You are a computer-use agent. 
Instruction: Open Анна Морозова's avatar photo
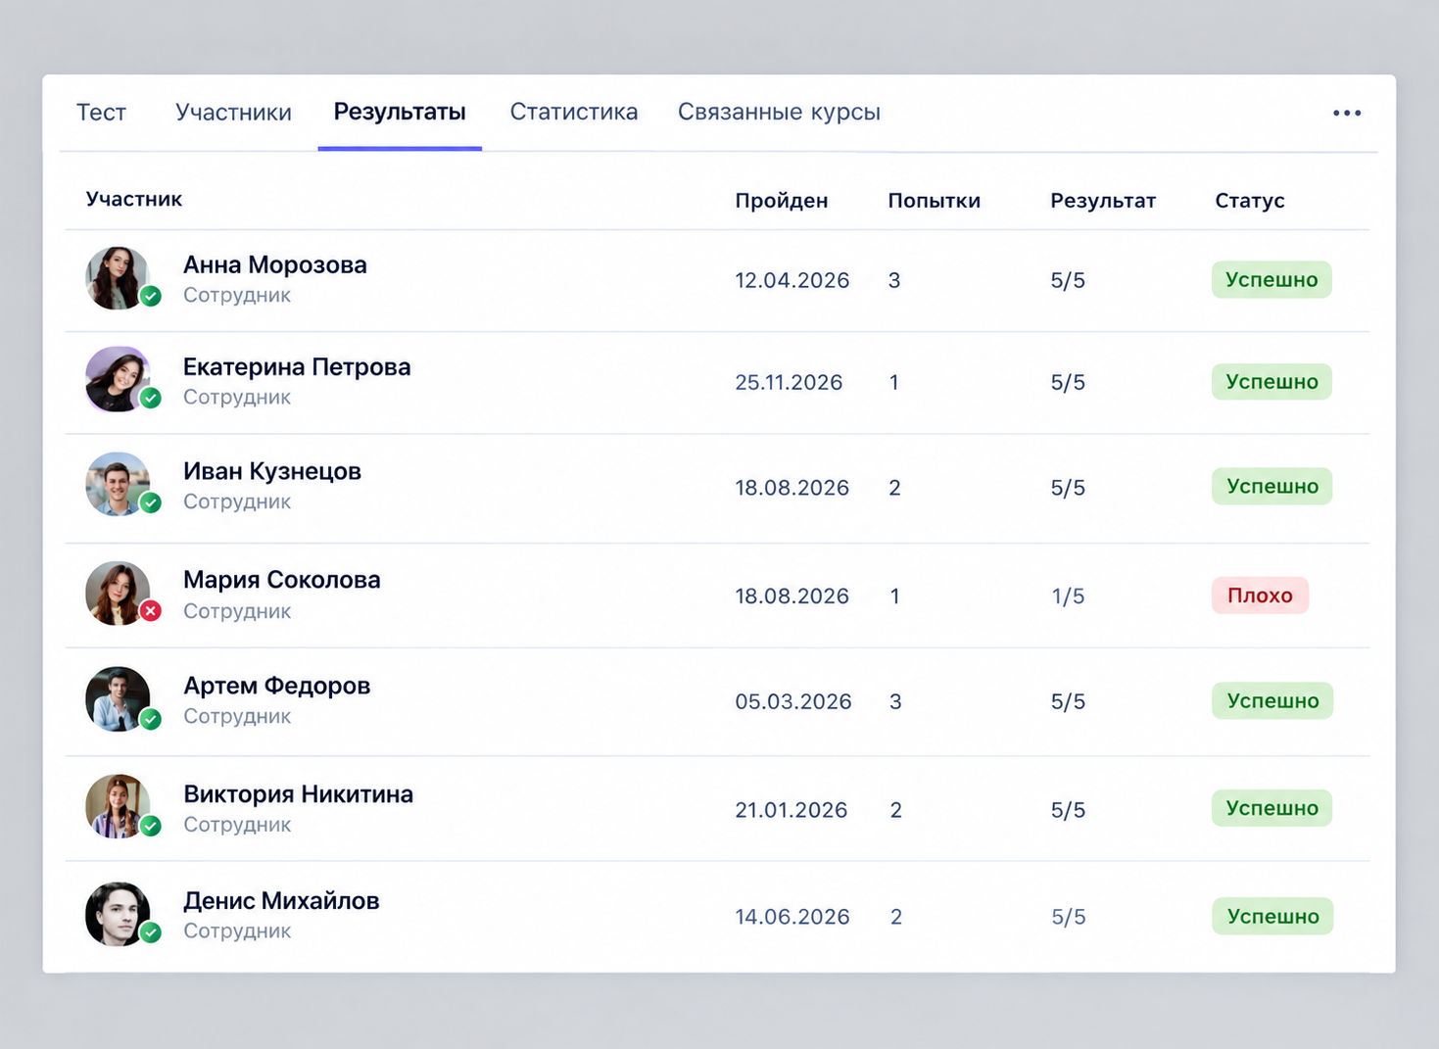coord(118,278)
